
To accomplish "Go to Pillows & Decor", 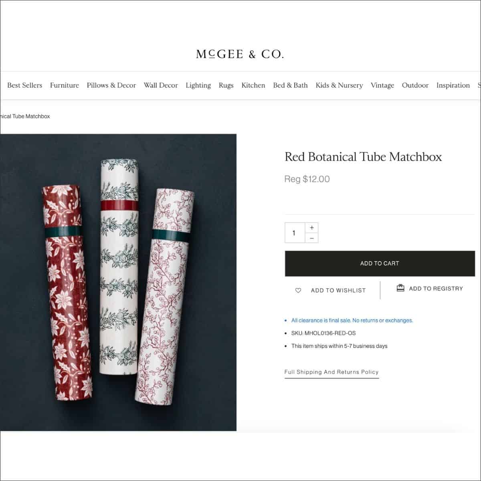I will (111, 85).
